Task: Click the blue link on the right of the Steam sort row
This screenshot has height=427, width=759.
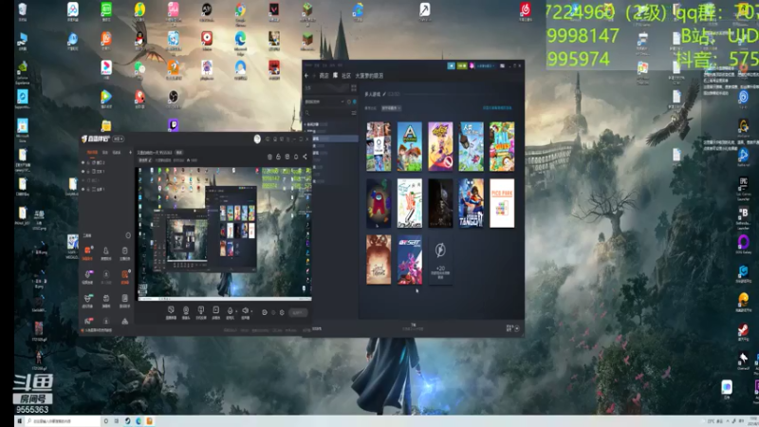Action: 497,108
